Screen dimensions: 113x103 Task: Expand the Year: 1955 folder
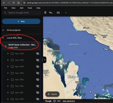coord(8,80)
